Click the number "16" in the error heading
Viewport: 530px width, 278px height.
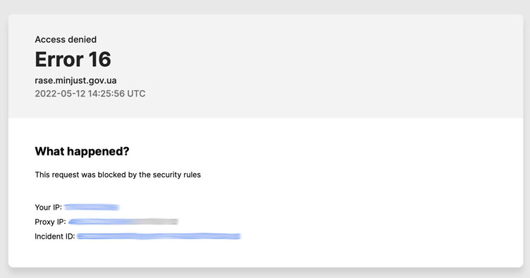[x=99, y=59]
